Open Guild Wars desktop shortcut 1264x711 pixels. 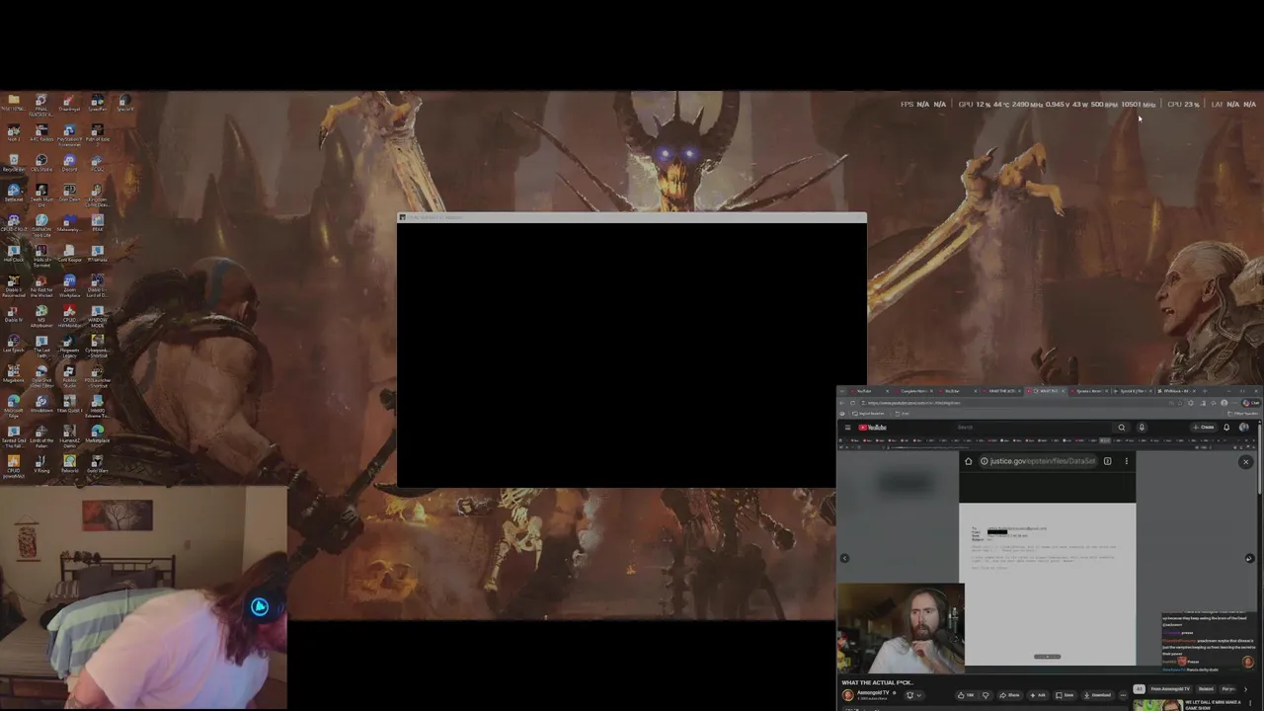coord(98,462)
